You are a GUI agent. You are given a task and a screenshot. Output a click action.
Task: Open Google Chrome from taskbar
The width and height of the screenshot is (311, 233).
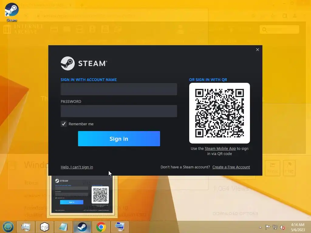pos(101,227)
